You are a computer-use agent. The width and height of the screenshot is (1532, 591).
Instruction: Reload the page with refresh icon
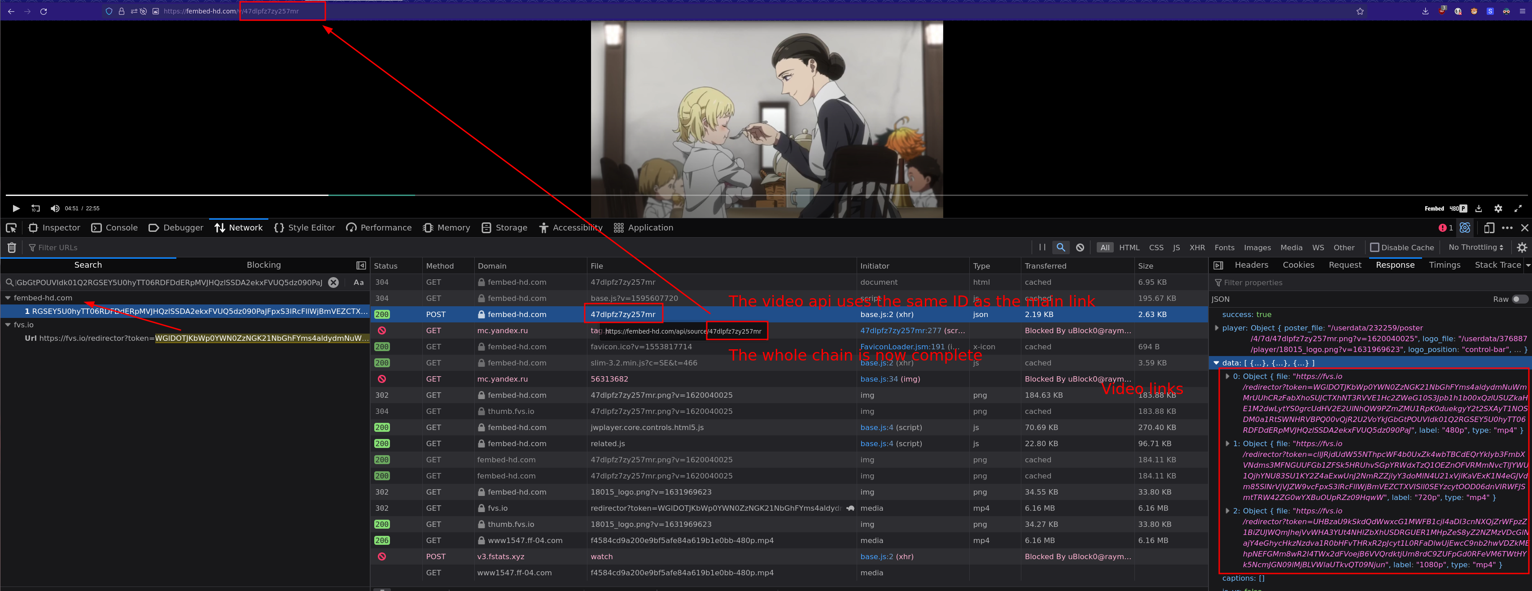click(44, 11)
